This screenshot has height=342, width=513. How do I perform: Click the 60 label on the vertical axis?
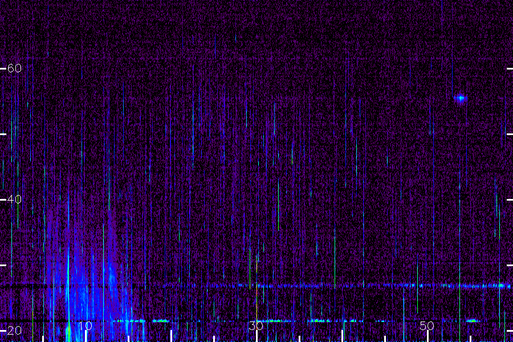pyautogui.click(x=14, y=68)
